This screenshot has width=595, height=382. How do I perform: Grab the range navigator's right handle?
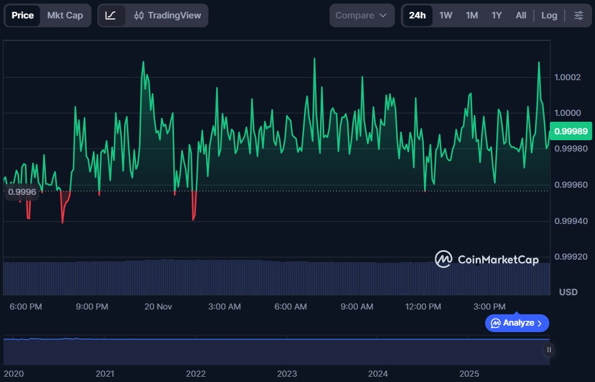pyautogui.click(x=549, y=350)
